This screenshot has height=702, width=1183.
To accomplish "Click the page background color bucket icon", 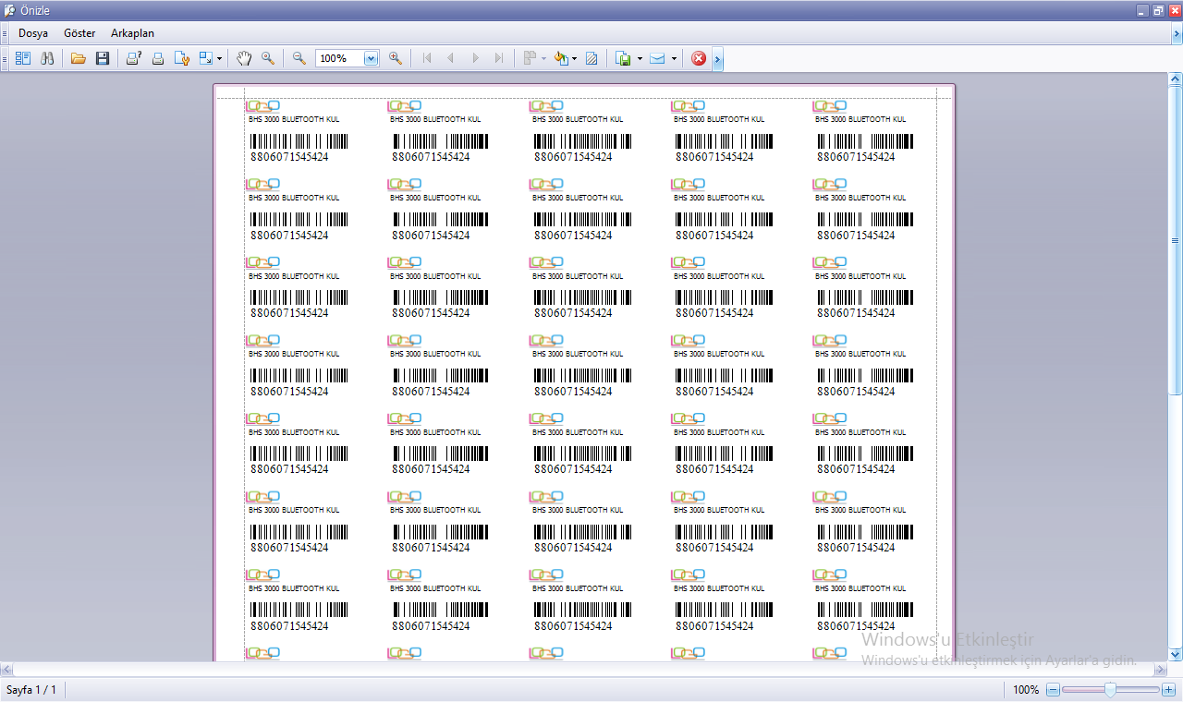I will tap(560, 58).
